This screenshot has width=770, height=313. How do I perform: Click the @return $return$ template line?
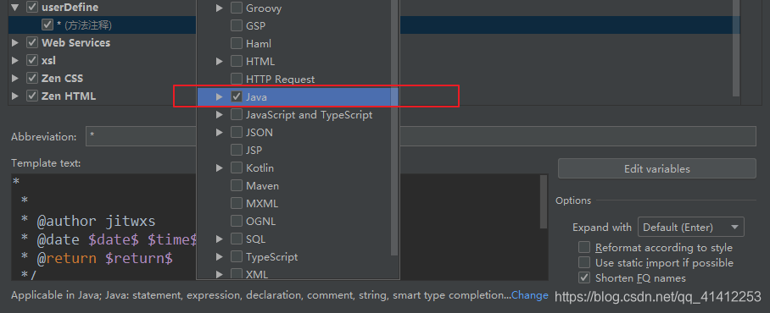click(x=97, y=258)
